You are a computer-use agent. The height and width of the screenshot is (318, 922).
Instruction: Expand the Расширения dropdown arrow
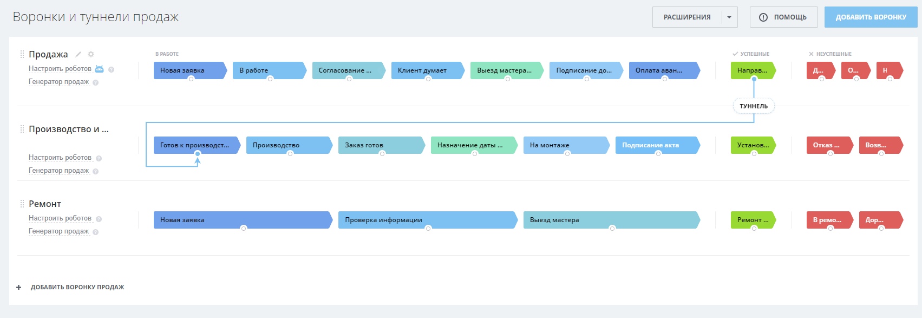point(729,17)
